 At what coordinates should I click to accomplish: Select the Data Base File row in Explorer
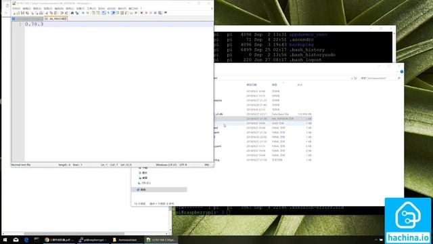(263, 114)
